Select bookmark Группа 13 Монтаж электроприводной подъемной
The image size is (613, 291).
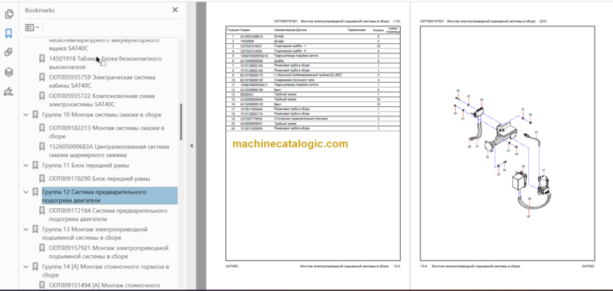pos(95,234)
